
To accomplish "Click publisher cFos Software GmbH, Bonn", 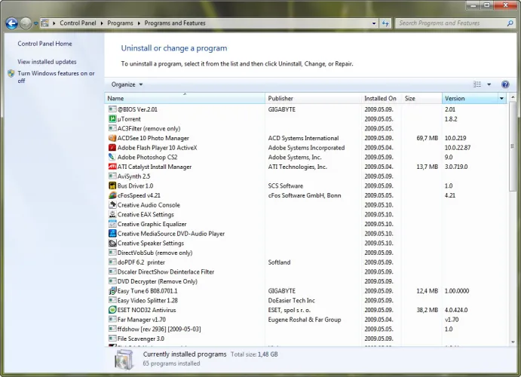I will point(305,195).
